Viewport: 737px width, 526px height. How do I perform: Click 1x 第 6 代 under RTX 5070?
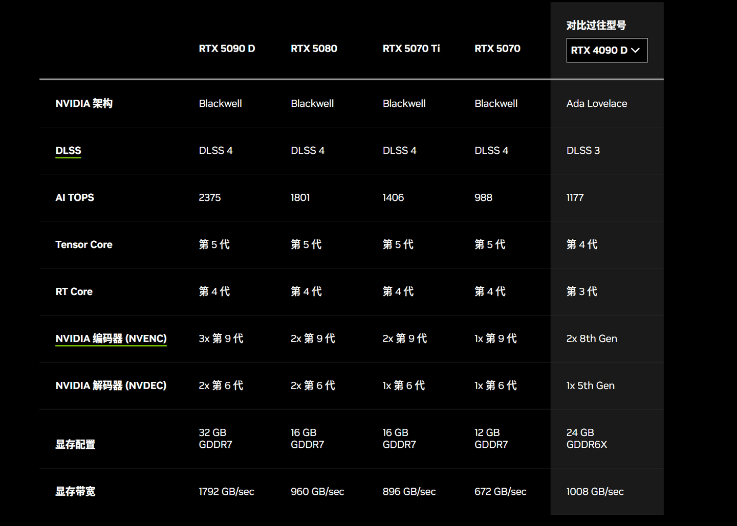[x=495, y=385]
